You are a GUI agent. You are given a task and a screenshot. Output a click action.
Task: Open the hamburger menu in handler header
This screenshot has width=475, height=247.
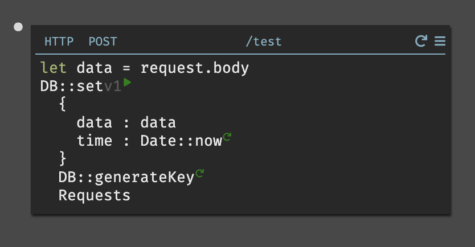coord(440,41)
